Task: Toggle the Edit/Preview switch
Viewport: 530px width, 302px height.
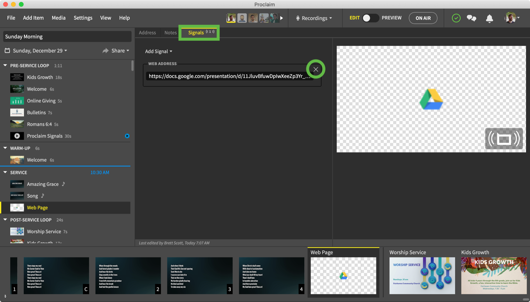Action: 370,18
